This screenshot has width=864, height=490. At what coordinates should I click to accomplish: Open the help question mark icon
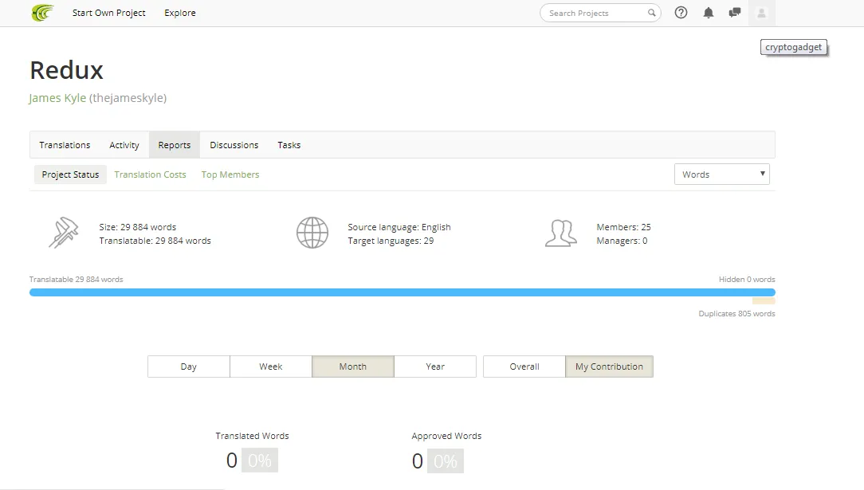click(681, 13)
